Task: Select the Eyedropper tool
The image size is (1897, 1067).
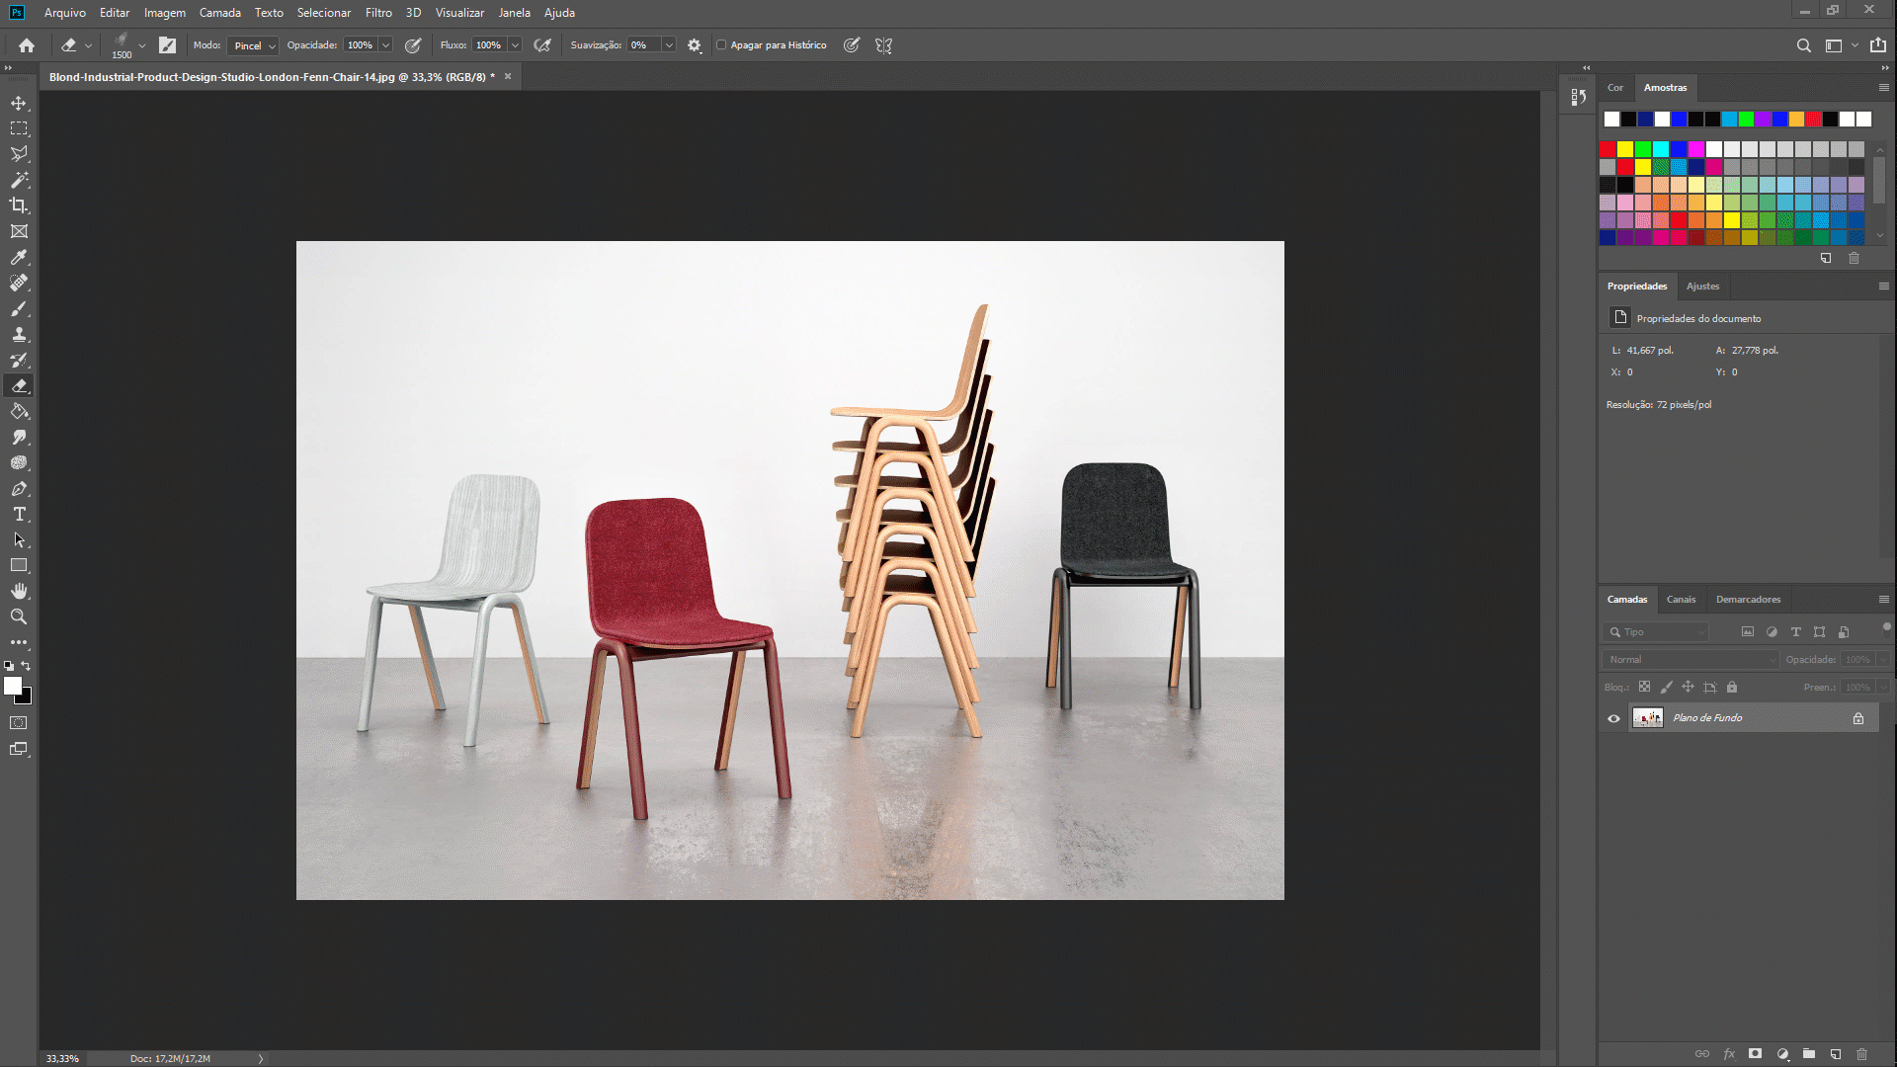Action: pos(19,257)
